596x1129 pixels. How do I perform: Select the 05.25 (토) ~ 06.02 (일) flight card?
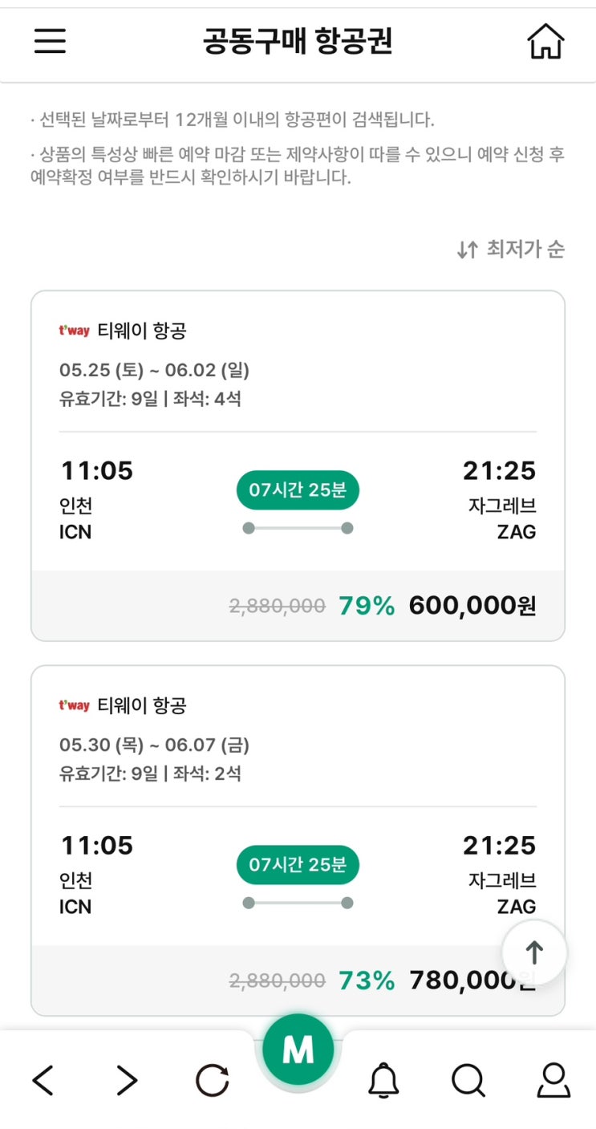[298, 465]
